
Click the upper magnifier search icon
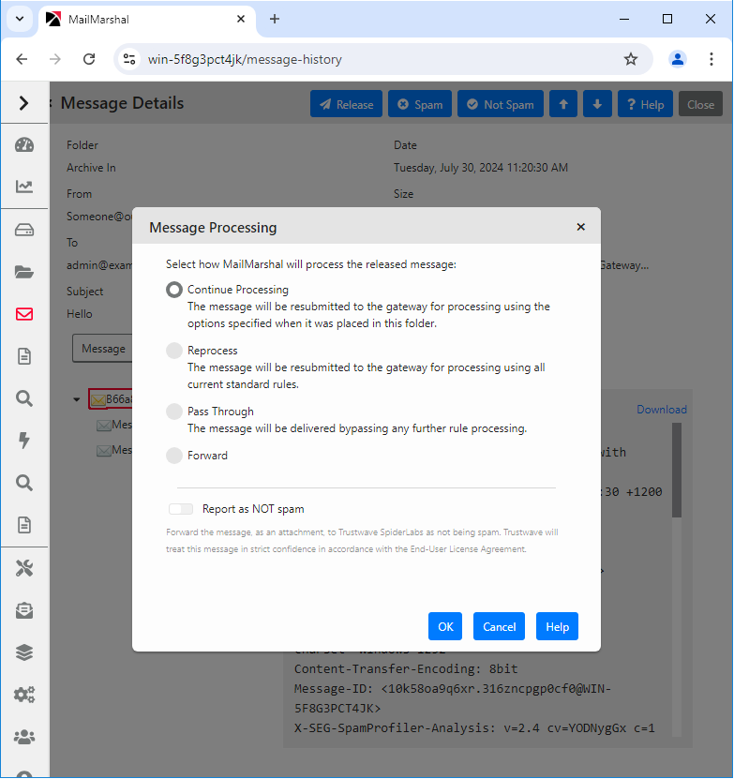[24, 398]
